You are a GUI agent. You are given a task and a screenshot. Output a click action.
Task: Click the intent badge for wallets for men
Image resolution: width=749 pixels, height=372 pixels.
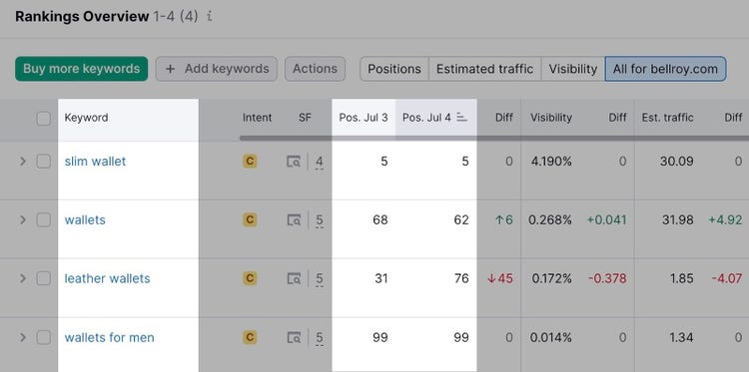coord(250,338)
